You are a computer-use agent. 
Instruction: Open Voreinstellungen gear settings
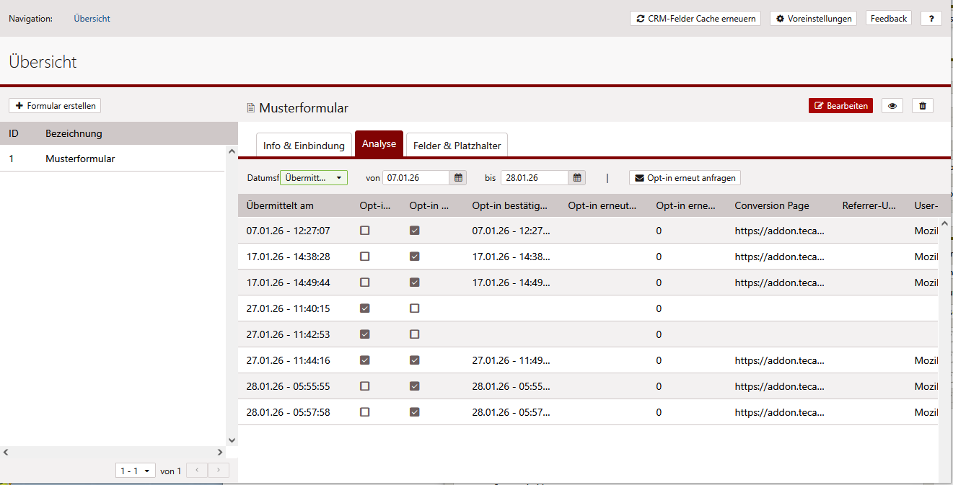tap(813, 19)
